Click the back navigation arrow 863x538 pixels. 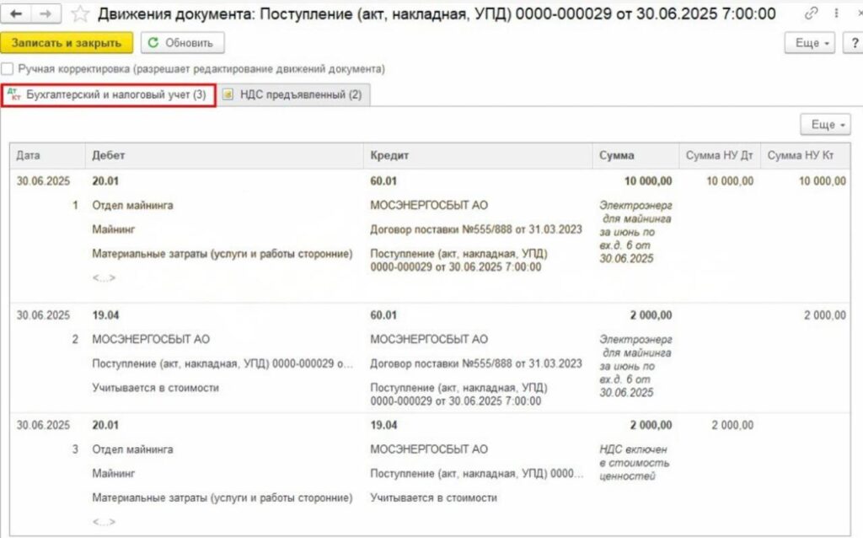pyautogui.click(x=16, y=13)
